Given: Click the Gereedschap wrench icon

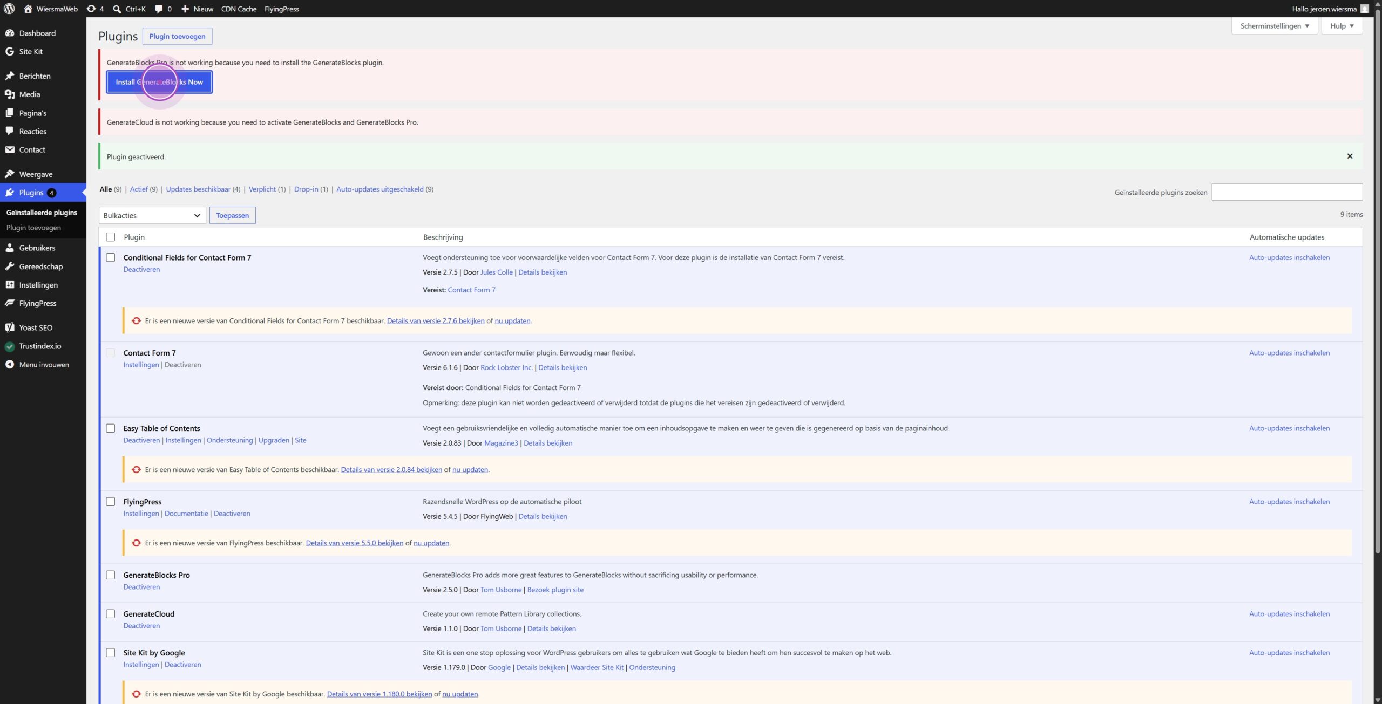Looking at the screenshot, I should 10,266.
